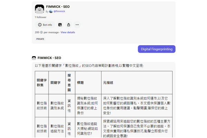This screenshot has width=207, height=138.
Task: Click the Bot info button
Action: tap(45, 25)
